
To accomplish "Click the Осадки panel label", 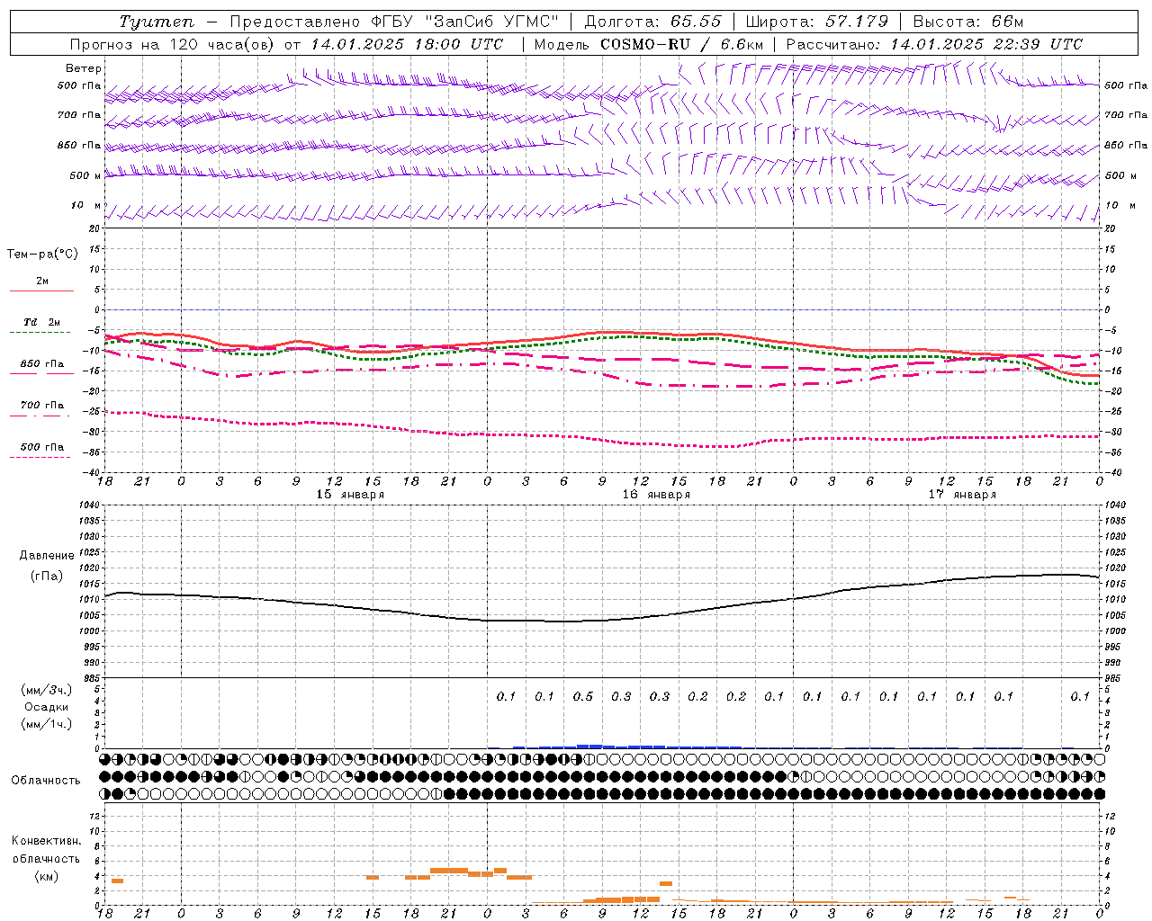I will tap(47, 707).
